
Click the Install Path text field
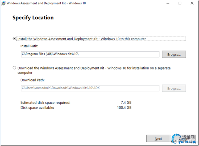(x=90, y=54)
